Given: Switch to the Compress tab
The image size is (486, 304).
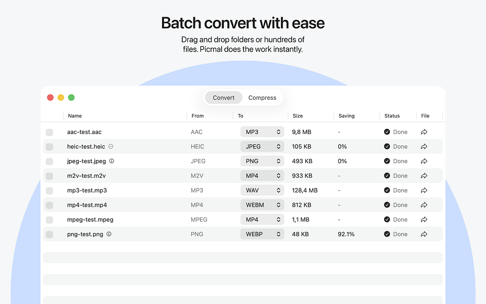Looking at the screenshot, I should tap(262, 98).
